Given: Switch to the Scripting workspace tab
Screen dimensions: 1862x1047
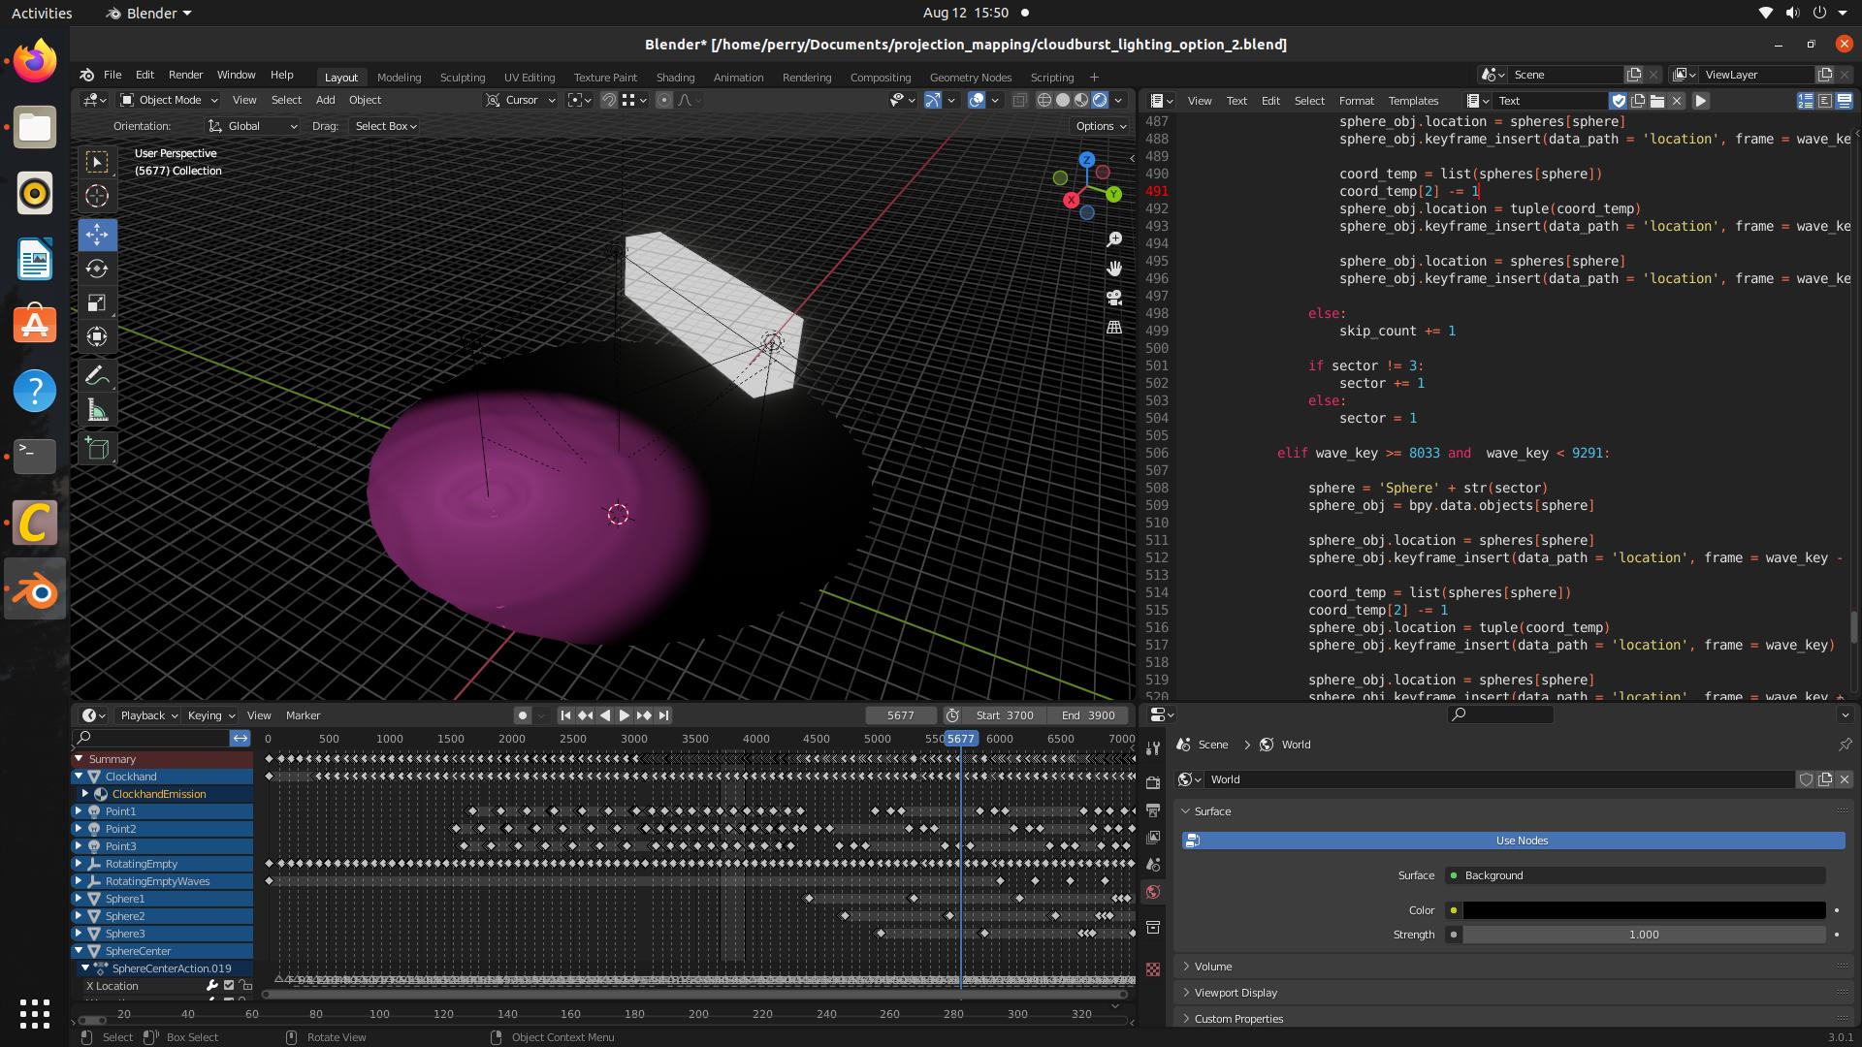Looking at the screenshot, I should point(1051,78).
